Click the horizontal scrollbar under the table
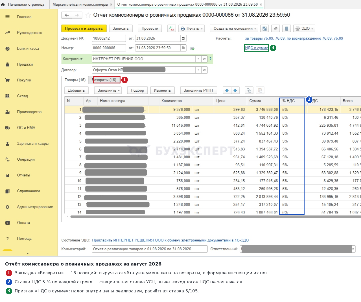361x302 pixels. pyautogui.click(x=215, y=217)
